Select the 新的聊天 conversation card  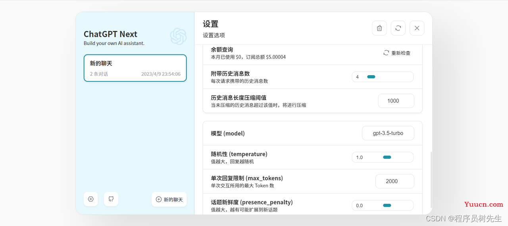click(x=135, y=68)
